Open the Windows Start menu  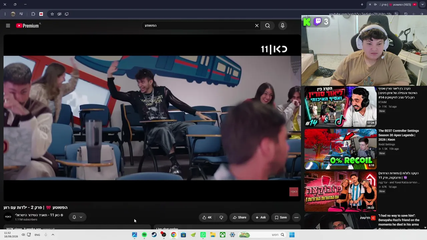pyautogui.click(x=292, y=235)
